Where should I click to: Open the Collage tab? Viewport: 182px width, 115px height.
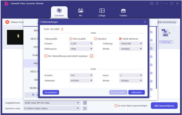(102, 12)
